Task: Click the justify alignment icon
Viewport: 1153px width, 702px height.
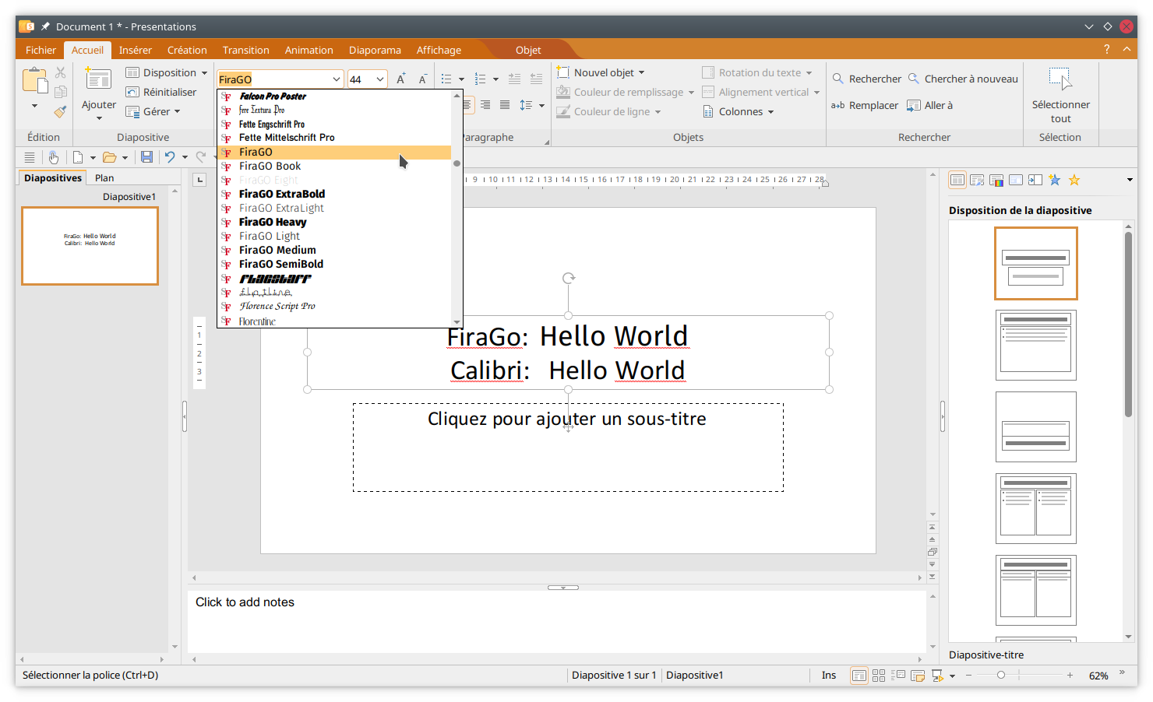Action: (505, 105)
